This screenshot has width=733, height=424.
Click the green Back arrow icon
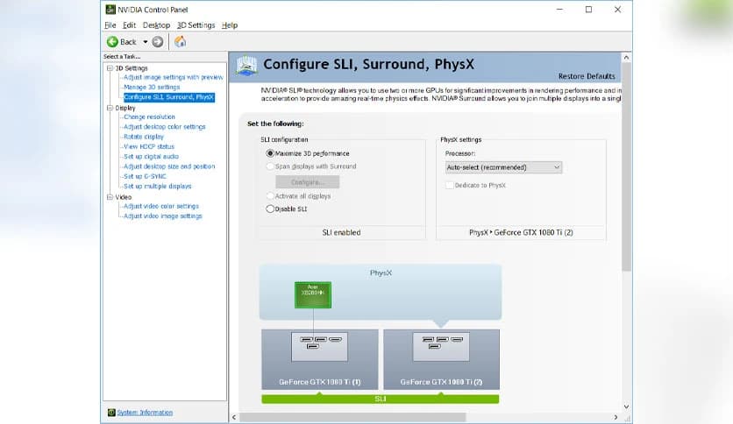pyautogui.click(x=112, y=41)
